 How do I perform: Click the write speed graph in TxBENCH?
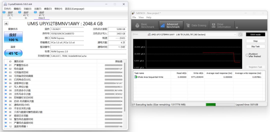[187, 54]
